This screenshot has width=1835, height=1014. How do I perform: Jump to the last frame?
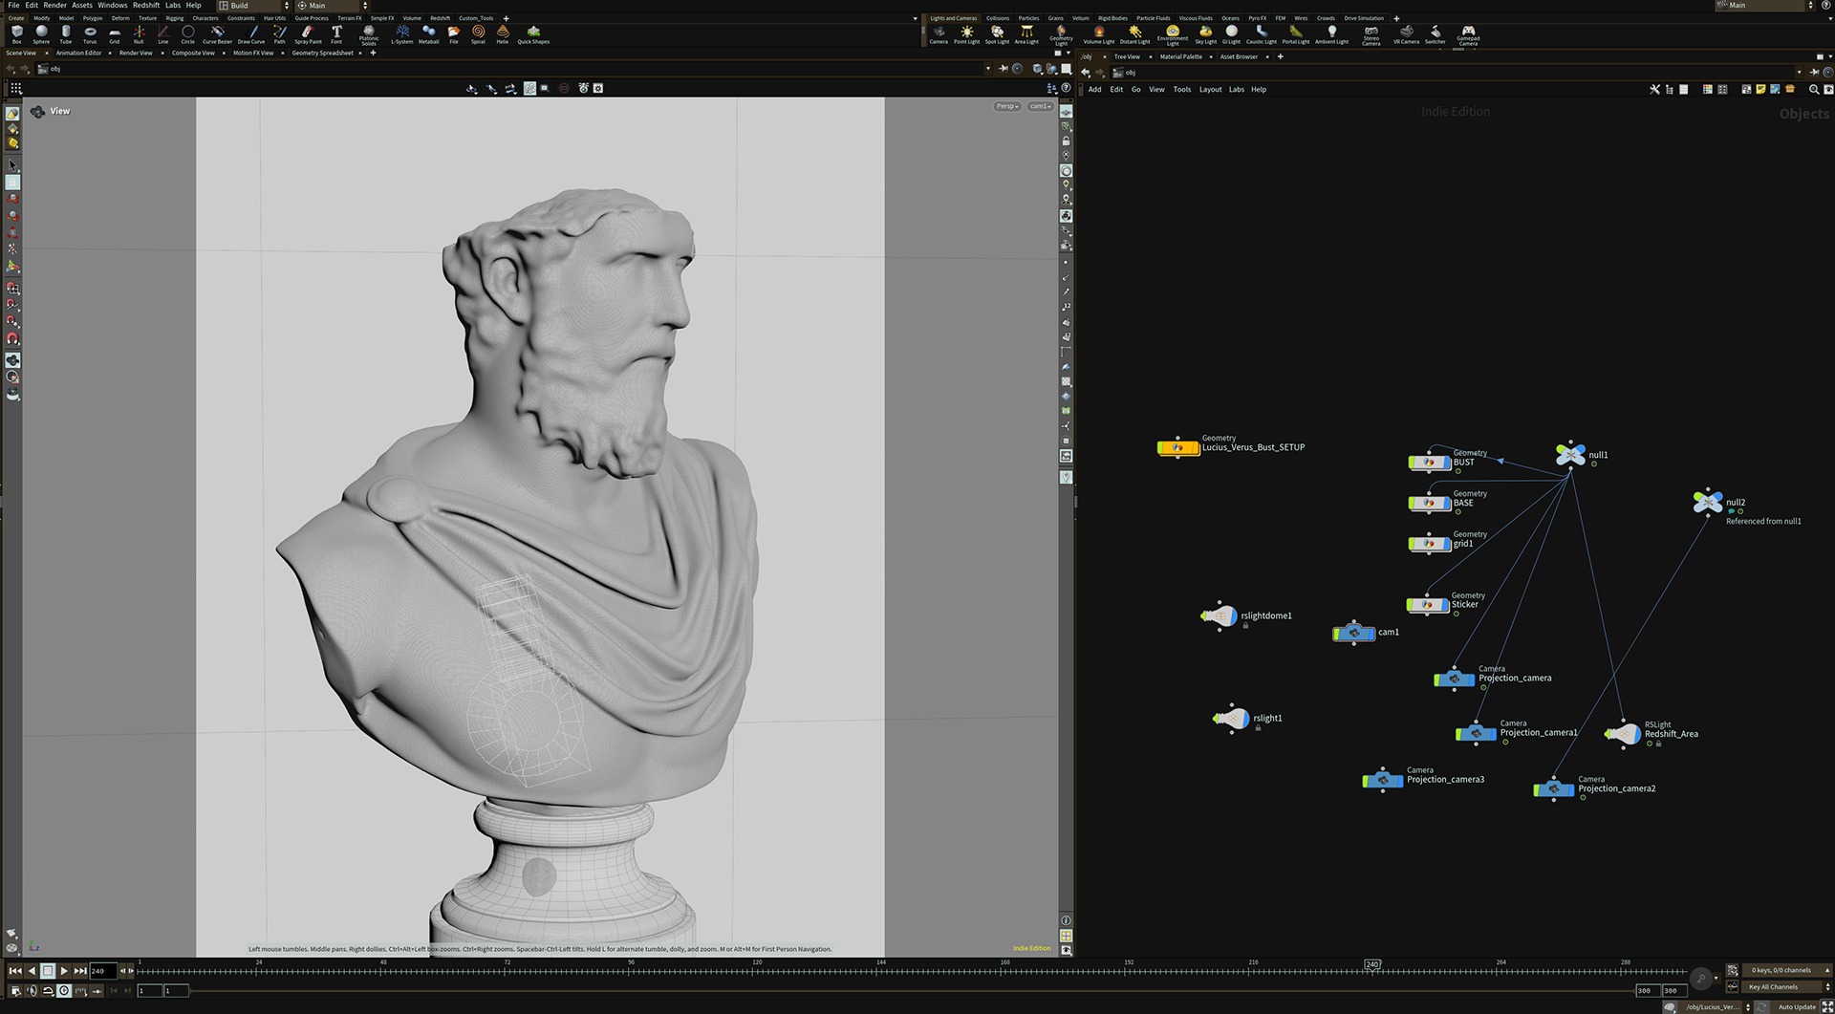[x=81, y=971]
